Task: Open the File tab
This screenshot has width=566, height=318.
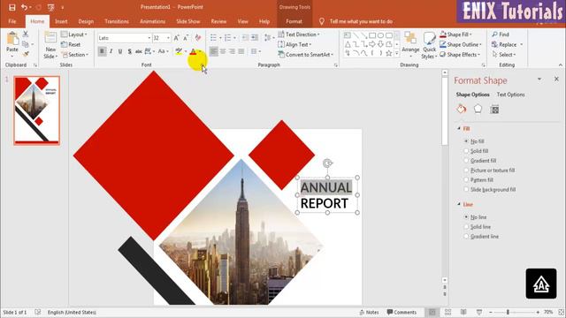Action: tap(12, 21)
